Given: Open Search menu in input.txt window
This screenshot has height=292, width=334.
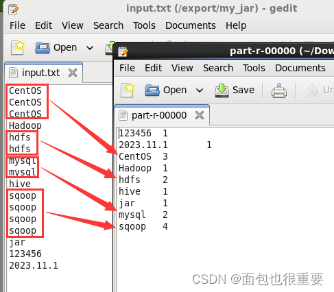Looking at the screenshot, I should click(x=108, y=25).
